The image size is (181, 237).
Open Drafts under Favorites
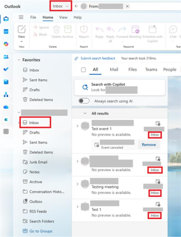35,90
